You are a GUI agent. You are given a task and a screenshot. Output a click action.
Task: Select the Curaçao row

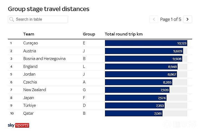tap(100, 43)
